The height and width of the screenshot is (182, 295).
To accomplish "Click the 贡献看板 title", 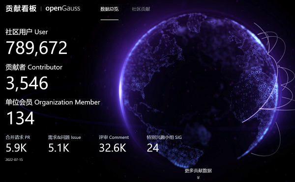I will pos(21,9).
